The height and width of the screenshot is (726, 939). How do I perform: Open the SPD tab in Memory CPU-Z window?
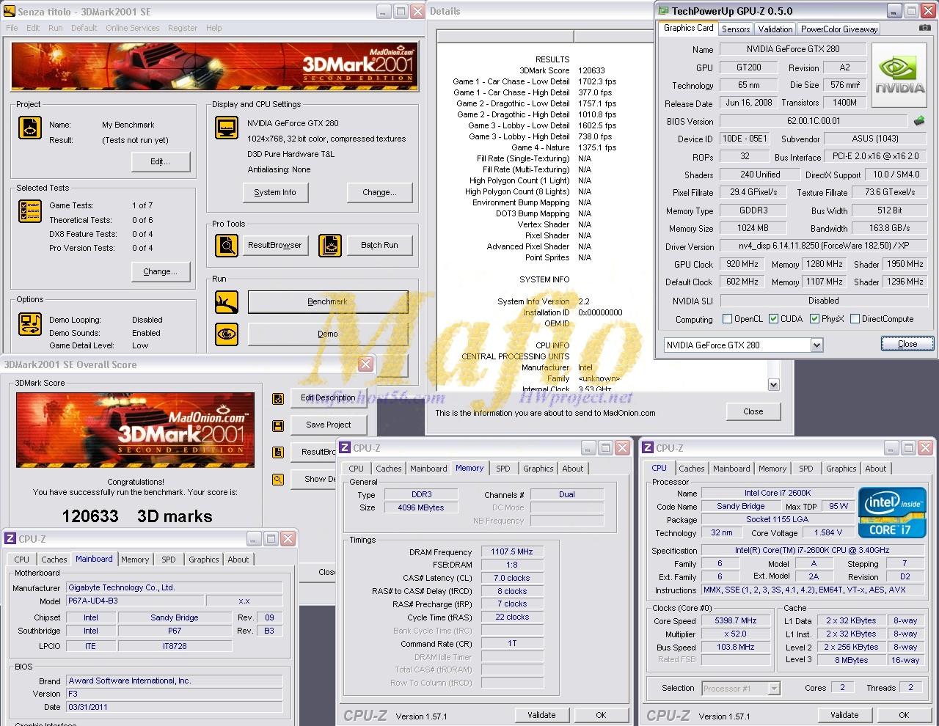point(503,469)
